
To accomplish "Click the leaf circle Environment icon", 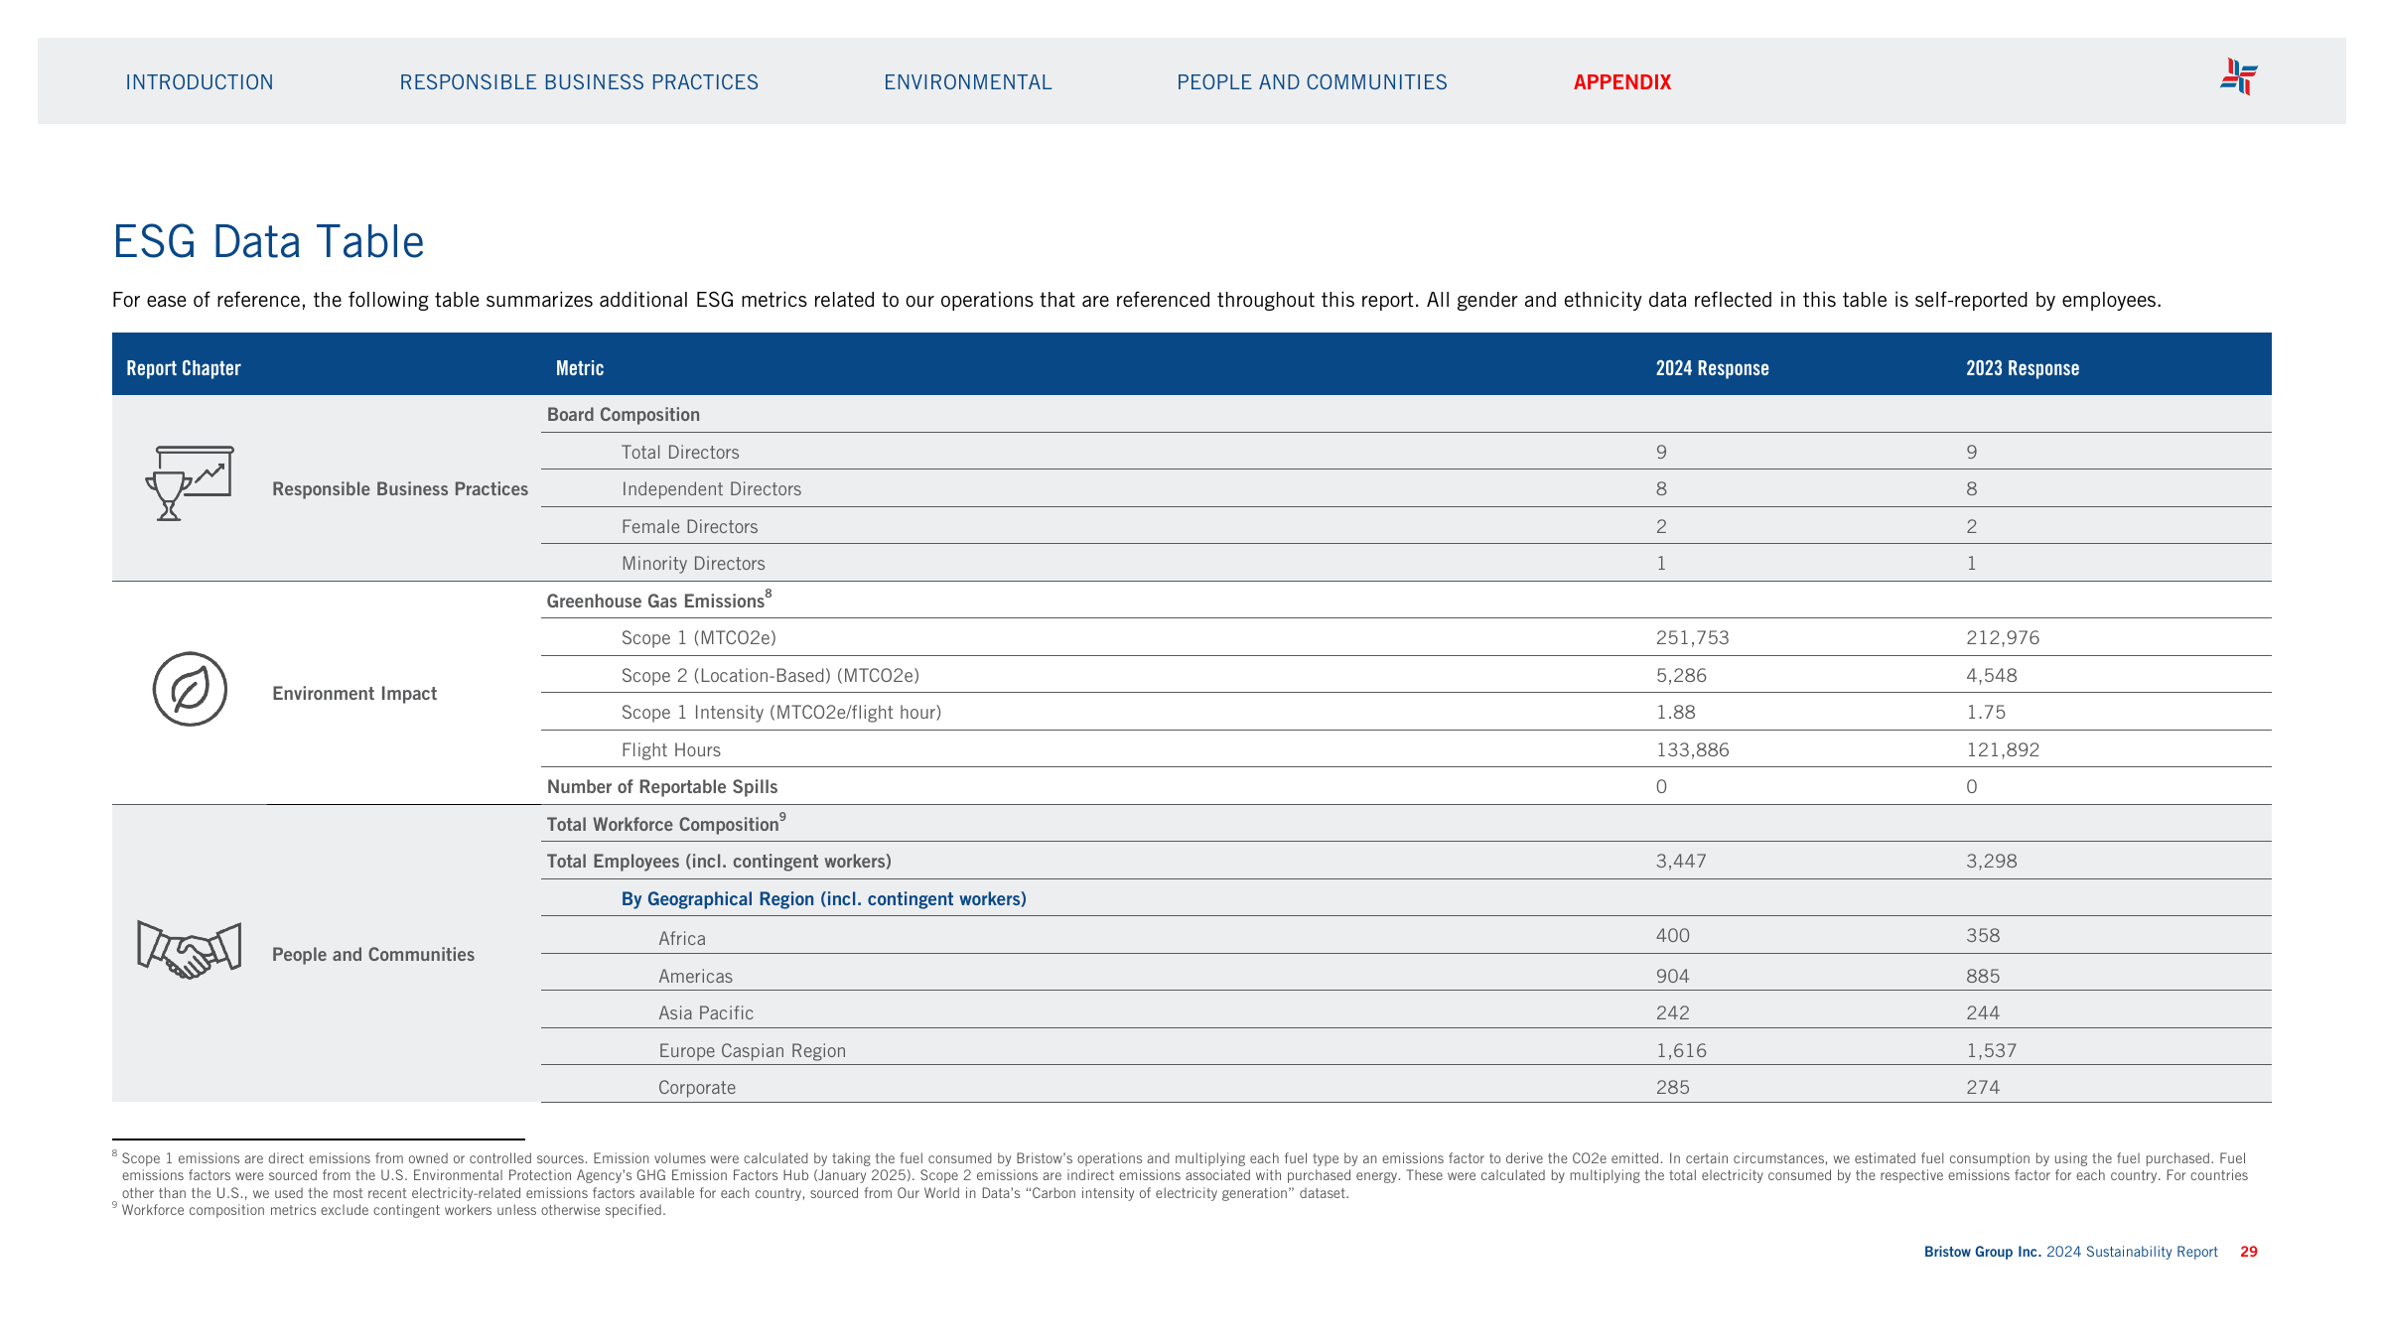I will point(190,689).
